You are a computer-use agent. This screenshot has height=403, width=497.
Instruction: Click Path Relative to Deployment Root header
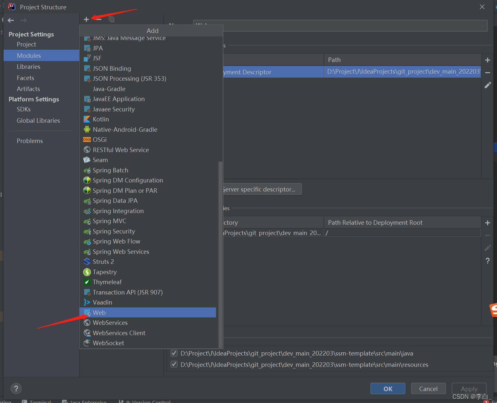402,222
